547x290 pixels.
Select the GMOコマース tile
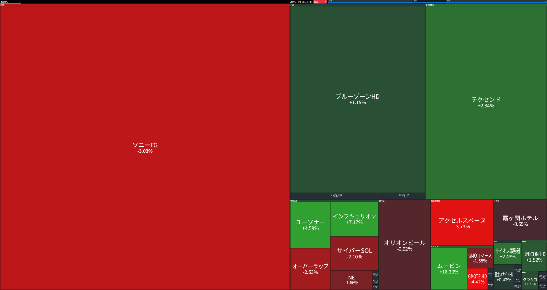(480, 258)
